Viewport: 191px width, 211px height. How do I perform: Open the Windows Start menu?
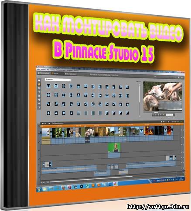point(39,189)
